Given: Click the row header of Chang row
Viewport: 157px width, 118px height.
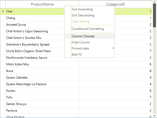Looking at the screenshot, I should 3,18.
